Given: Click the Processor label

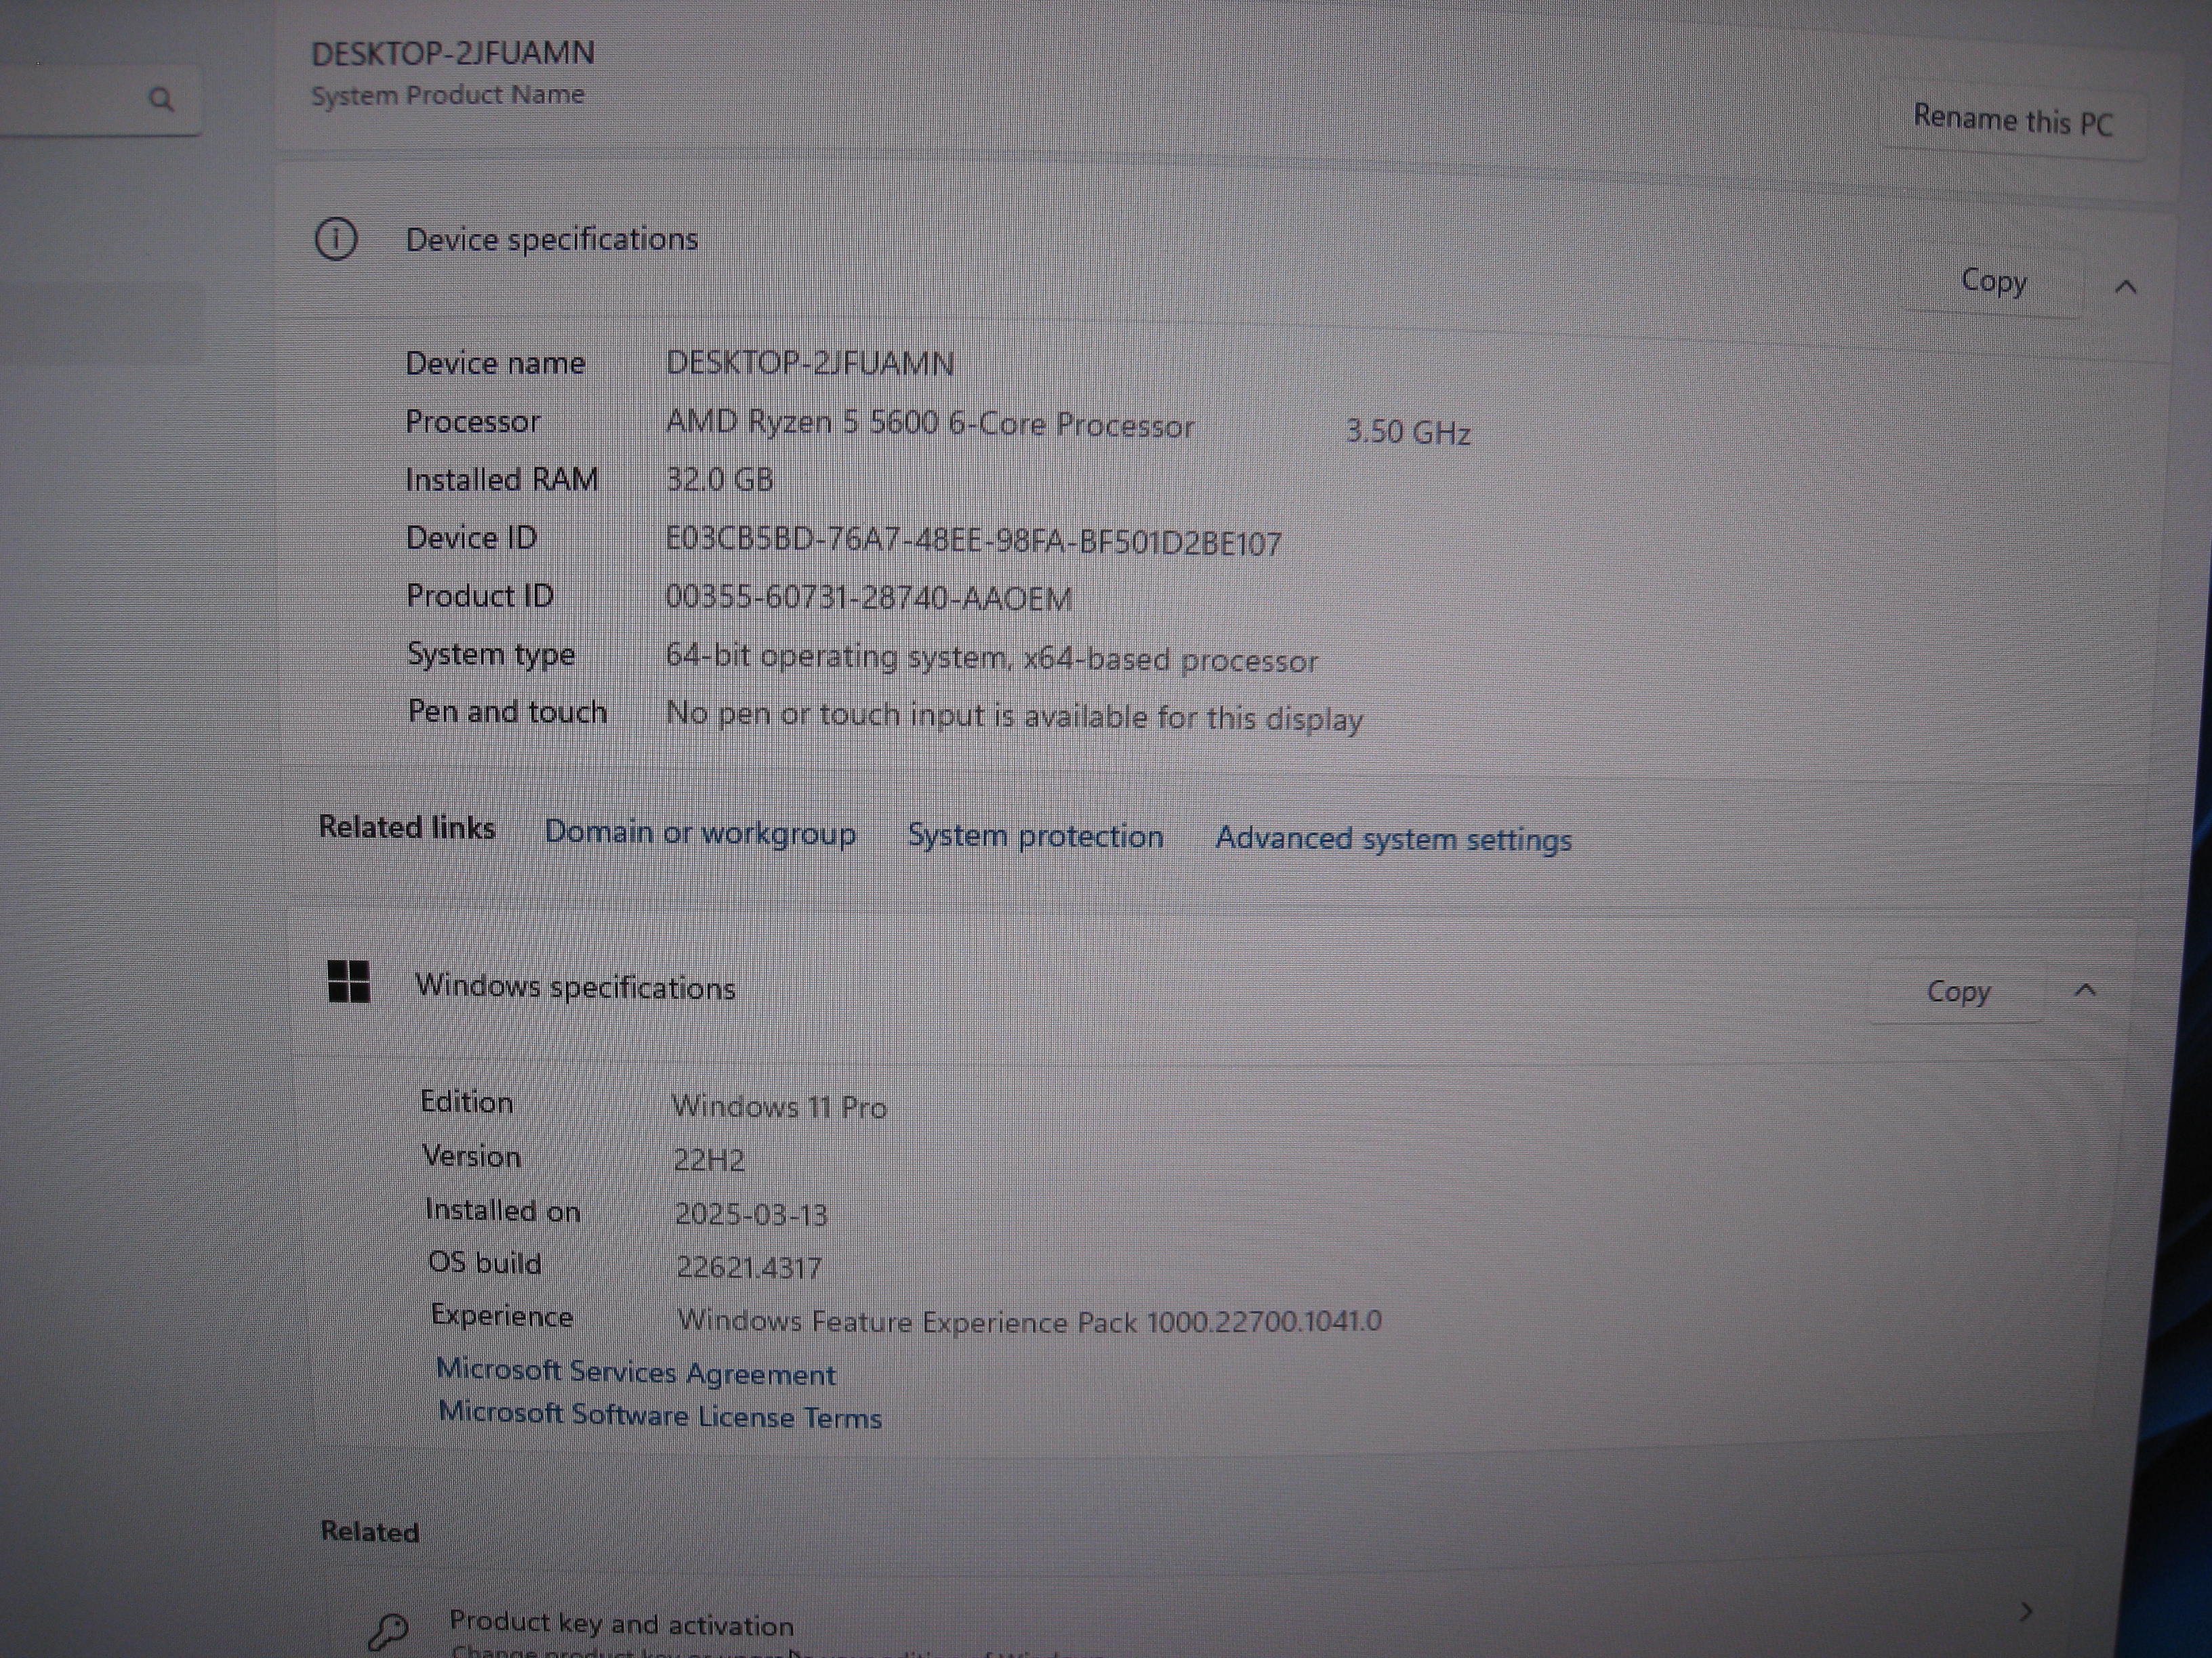Looking at the screenshot, I should 473,422.
